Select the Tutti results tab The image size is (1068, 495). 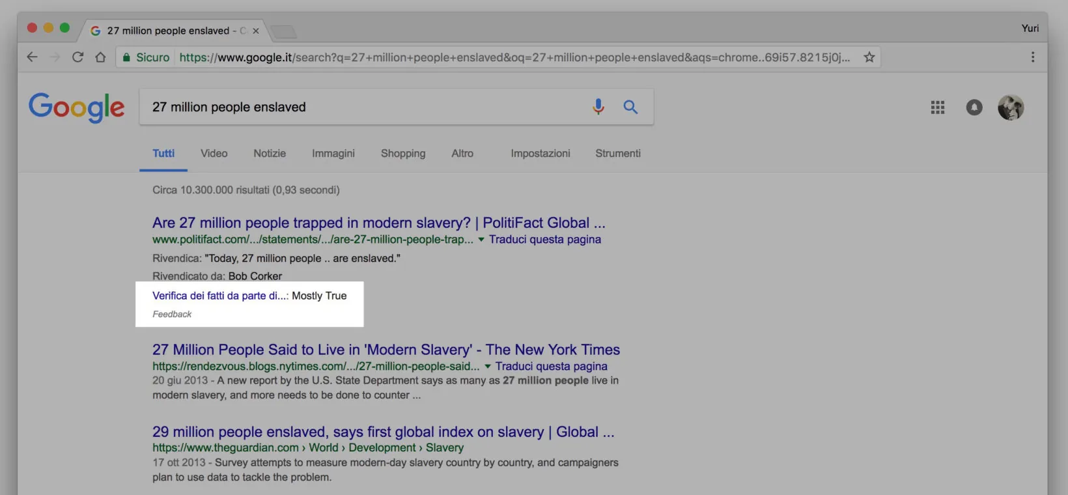[163, 154]
